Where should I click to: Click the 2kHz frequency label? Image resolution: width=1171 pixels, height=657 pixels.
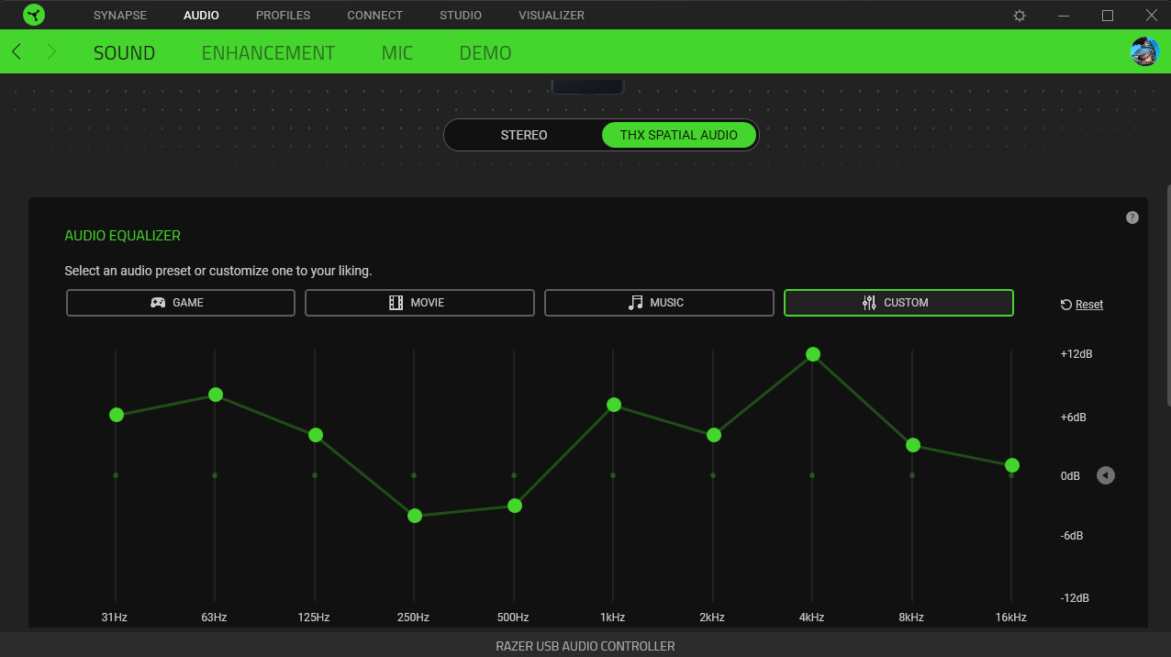(x=712, y=618)
